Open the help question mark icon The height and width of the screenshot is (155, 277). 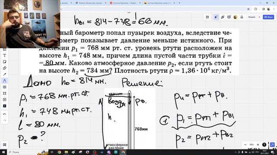[x=264, y=145]
